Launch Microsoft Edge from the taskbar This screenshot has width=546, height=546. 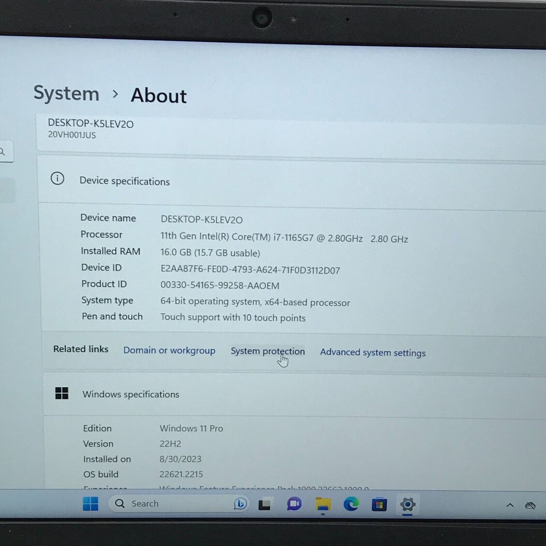point(351,504)
